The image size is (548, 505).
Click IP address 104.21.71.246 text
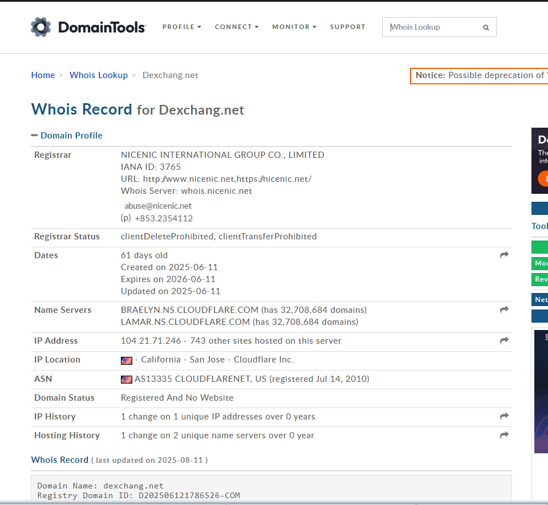151,340
